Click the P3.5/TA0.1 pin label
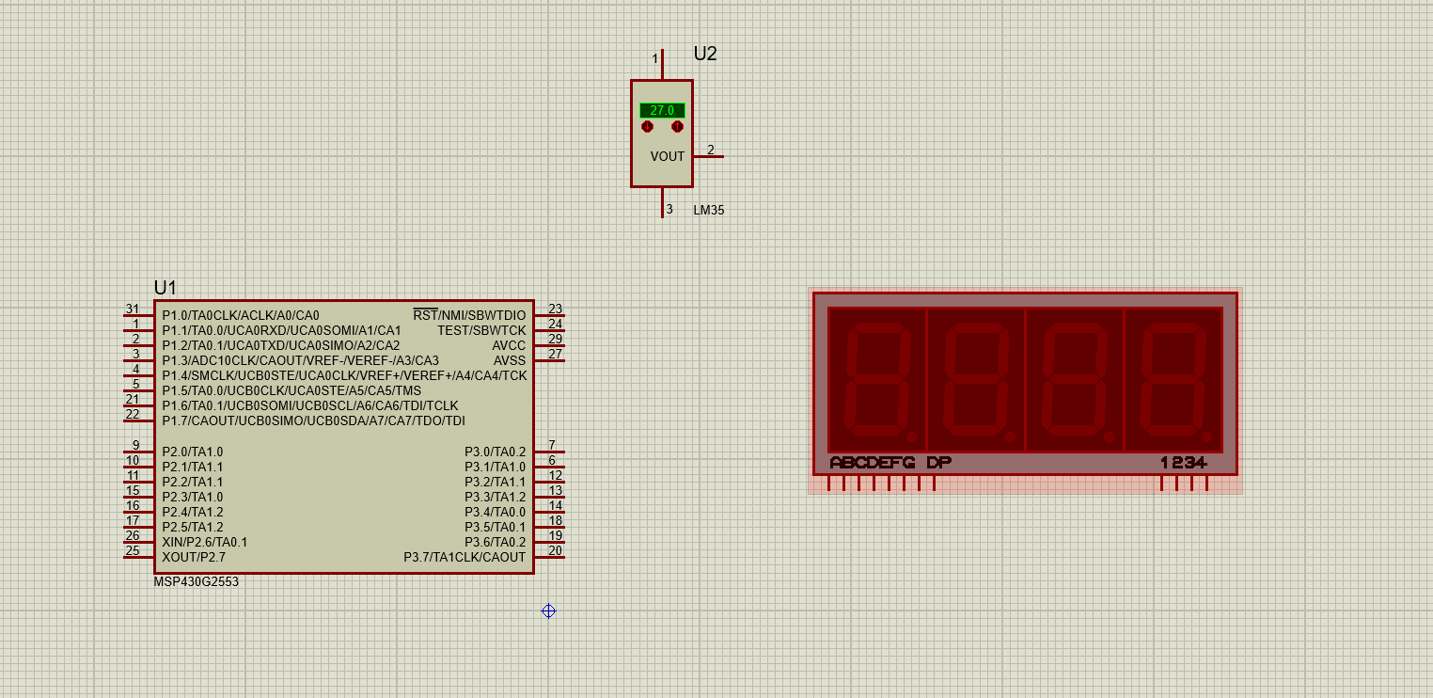Image resolution: width=1433 pixels, height=698 pixels. coord(496,527)
